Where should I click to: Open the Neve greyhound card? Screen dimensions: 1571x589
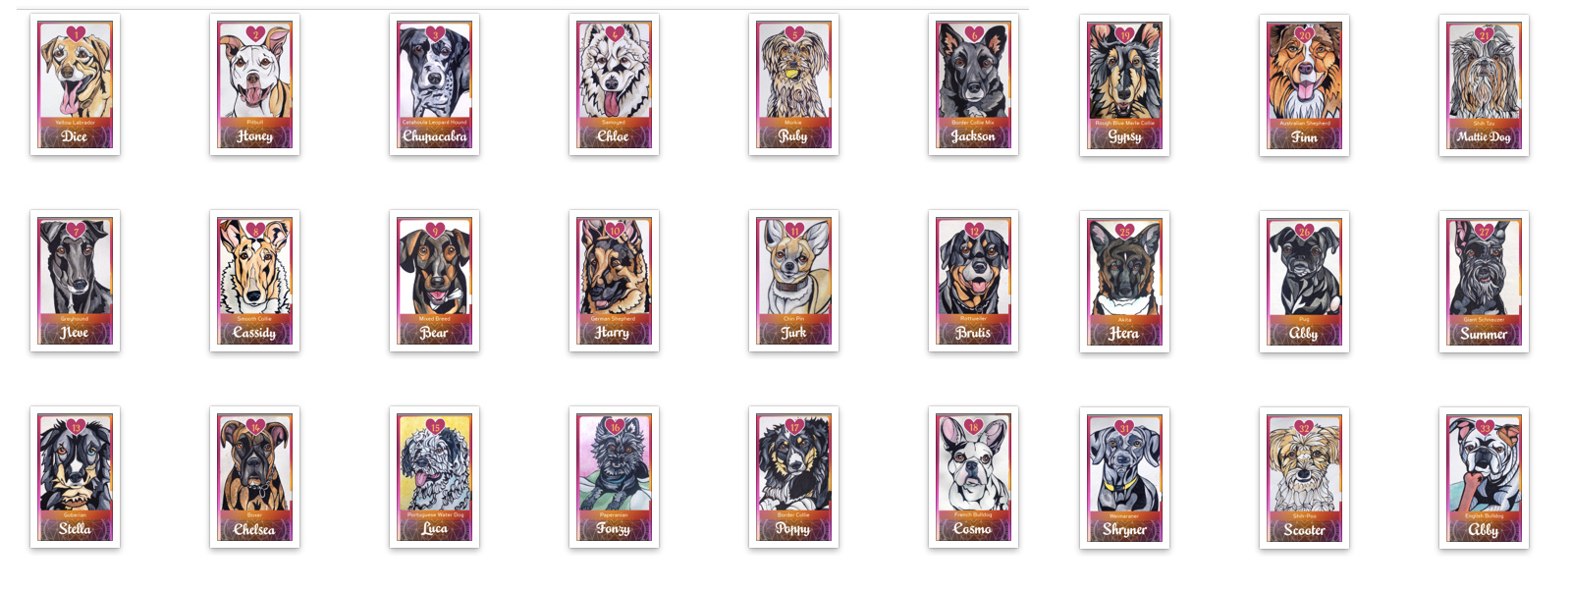click(75, 281)
